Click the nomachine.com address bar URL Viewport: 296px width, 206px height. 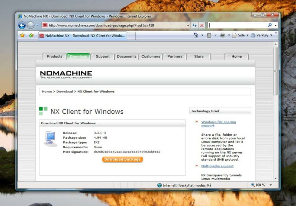(101, 25)
